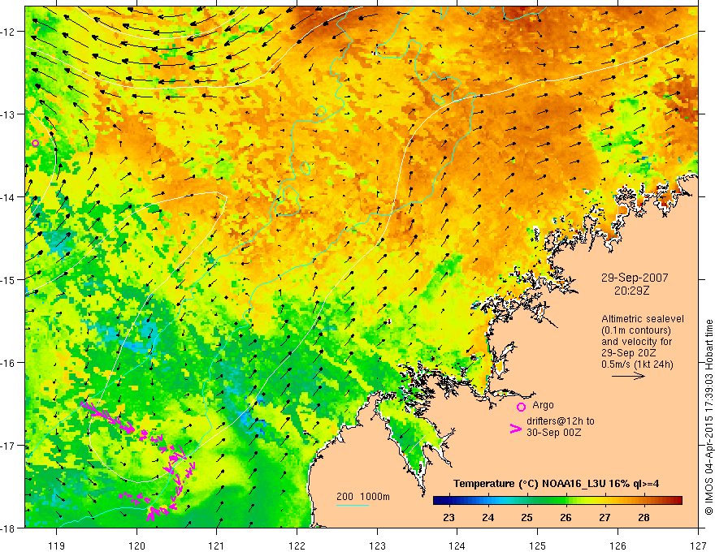Viewport: 715px width, 552px height.
Task: Click the latitude axis label -16
Action: point(9,363)
